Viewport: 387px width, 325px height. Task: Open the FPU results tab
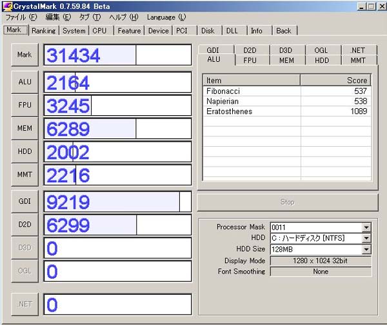[x=252, y=60]
